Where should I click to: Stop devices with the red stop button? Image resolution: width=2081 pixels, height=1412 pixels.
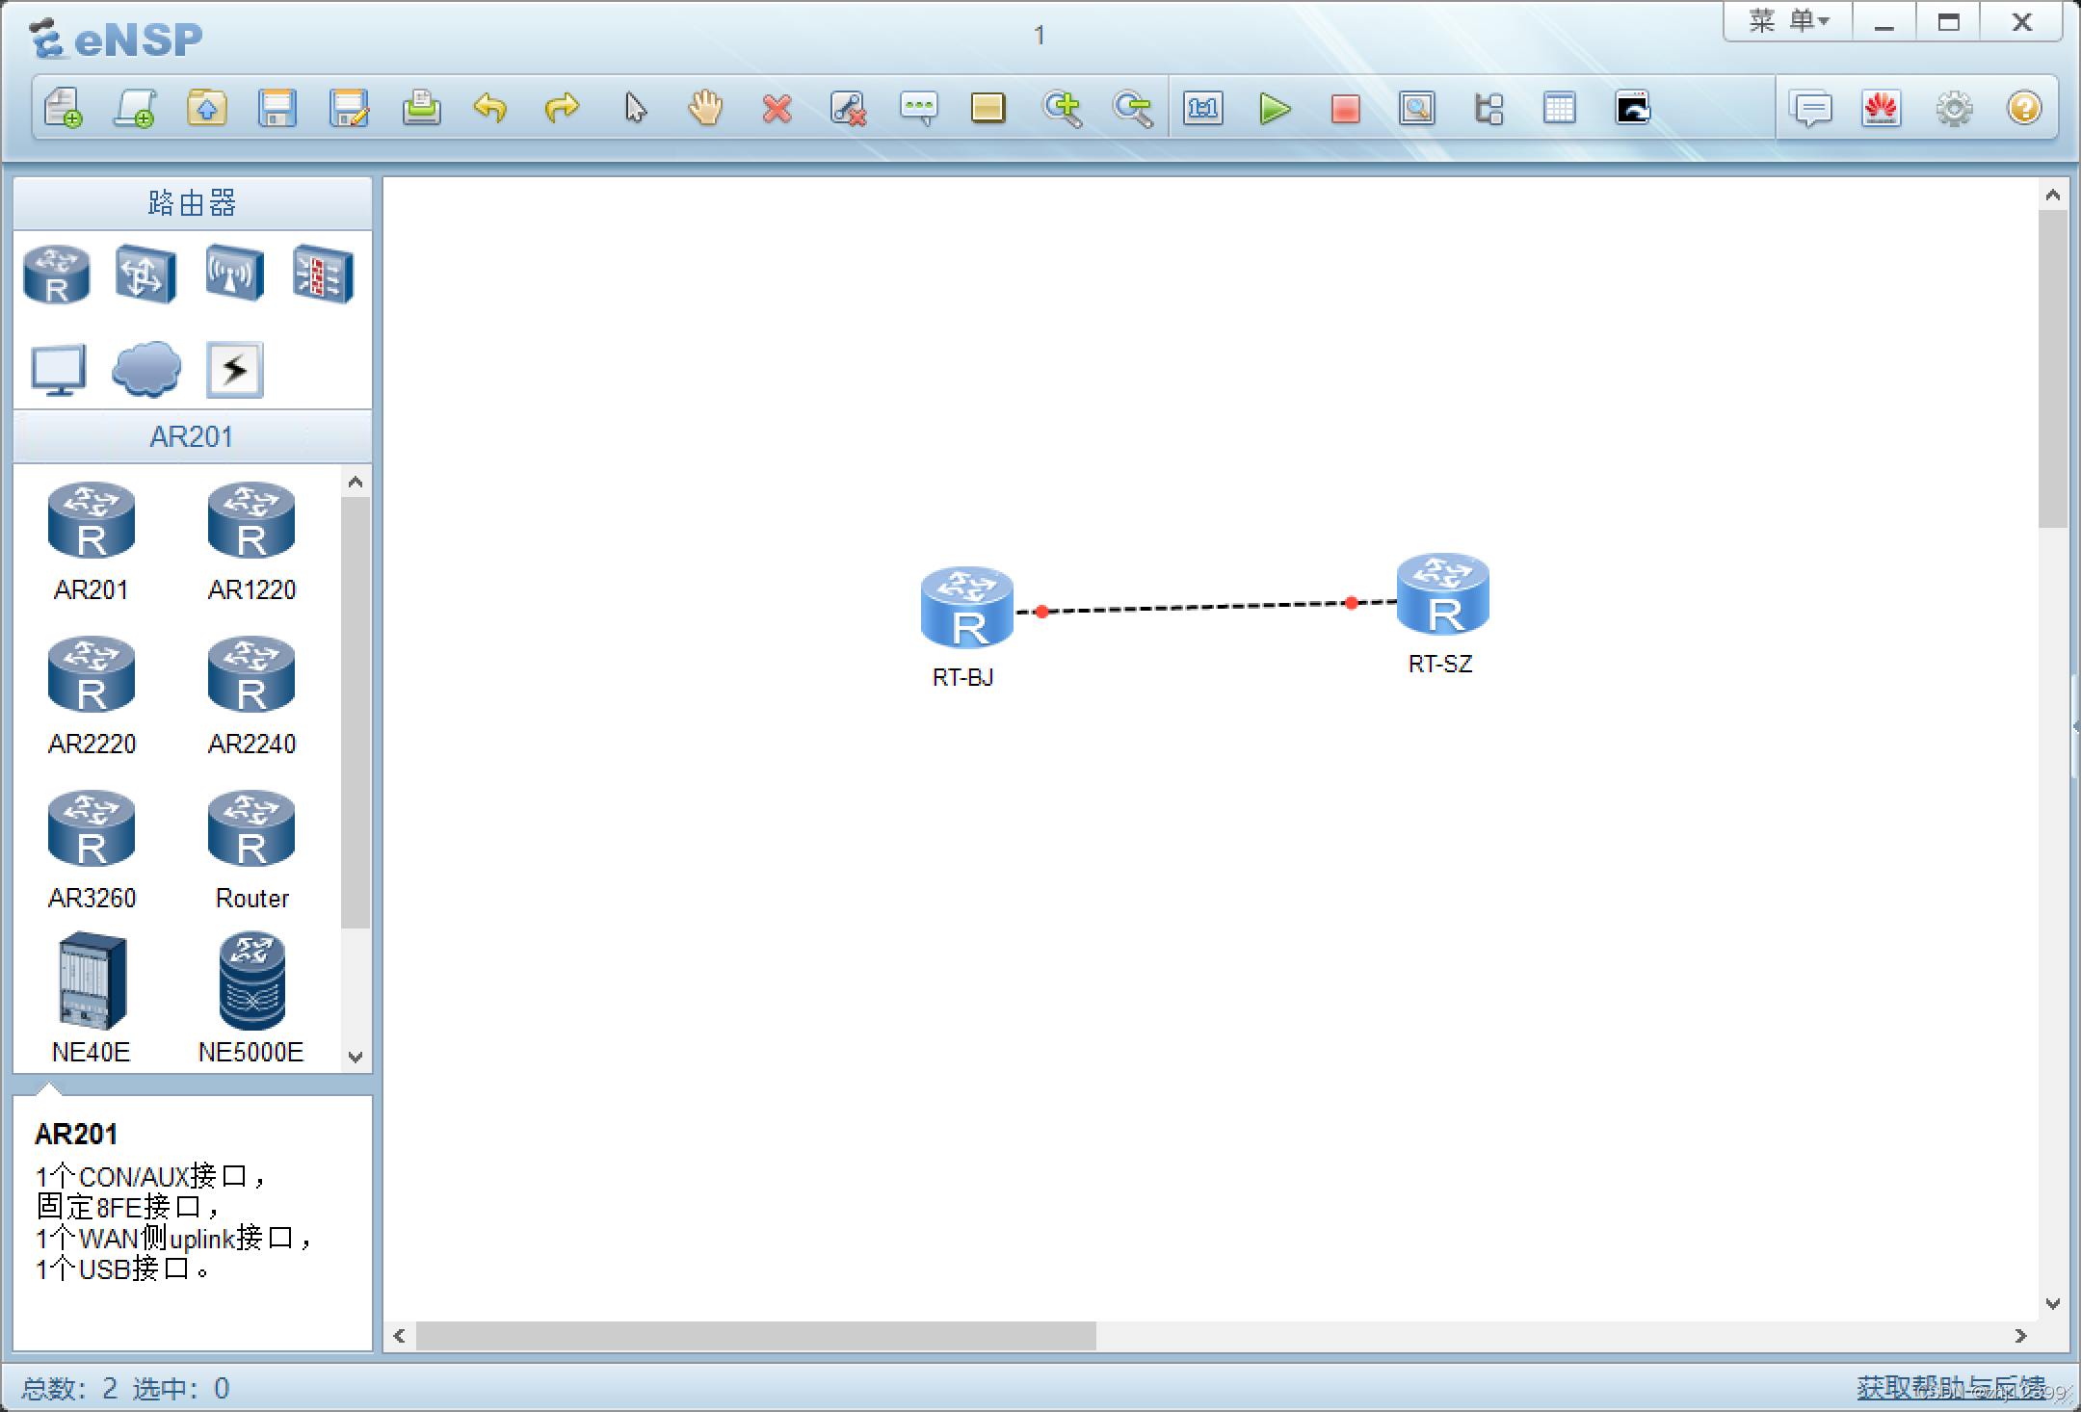click(x=1345, y=109)
